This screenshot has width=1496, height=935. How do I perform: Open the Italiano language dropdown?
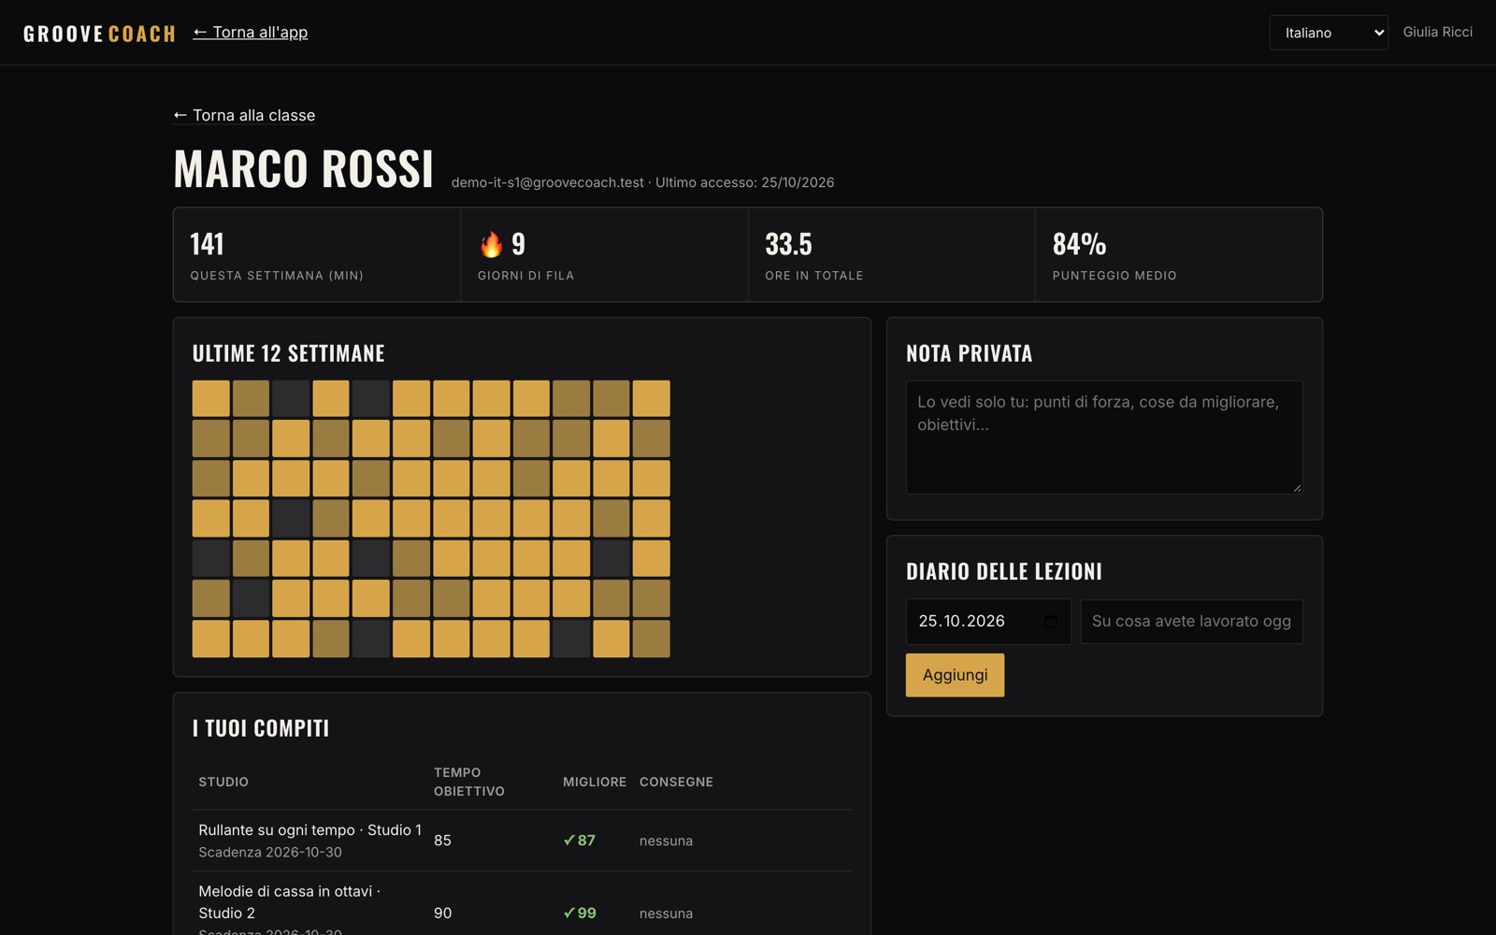point(1328,33)
